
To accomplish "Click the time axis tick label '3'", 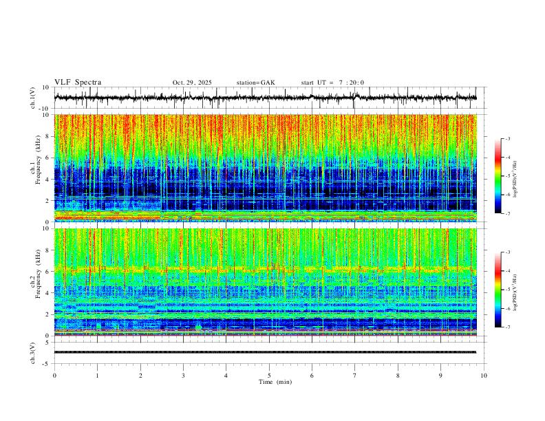I will pos(183,376).
